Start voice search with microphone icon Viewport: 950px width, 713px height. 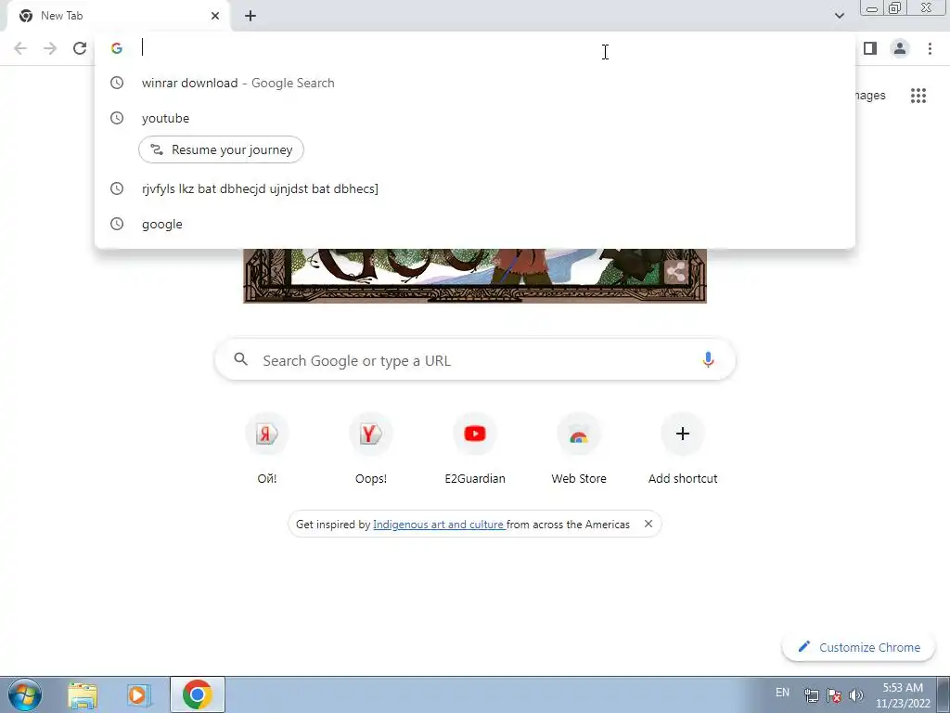708,359
